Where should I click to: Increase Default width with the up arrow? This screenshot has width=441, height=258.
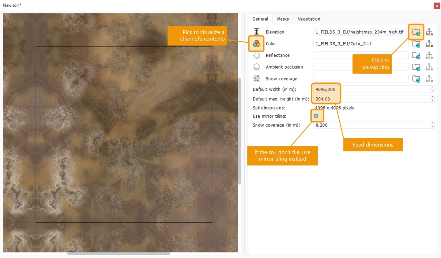(432, 88)
